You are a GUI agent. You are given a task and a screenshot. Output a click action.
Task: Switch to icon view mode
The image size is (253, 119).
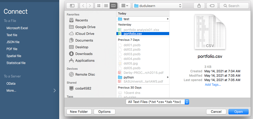point(99,5)
